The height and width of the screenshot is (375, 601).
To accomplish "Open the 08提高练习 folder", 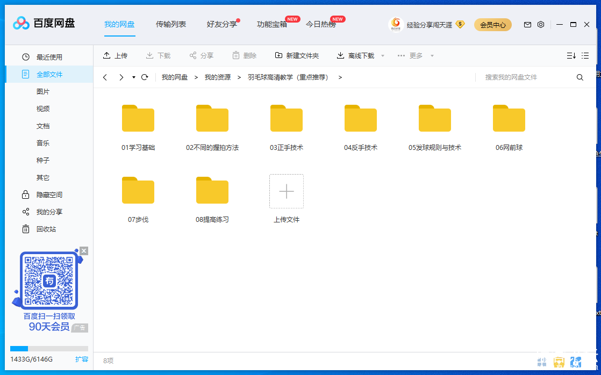I will (212, 190).
